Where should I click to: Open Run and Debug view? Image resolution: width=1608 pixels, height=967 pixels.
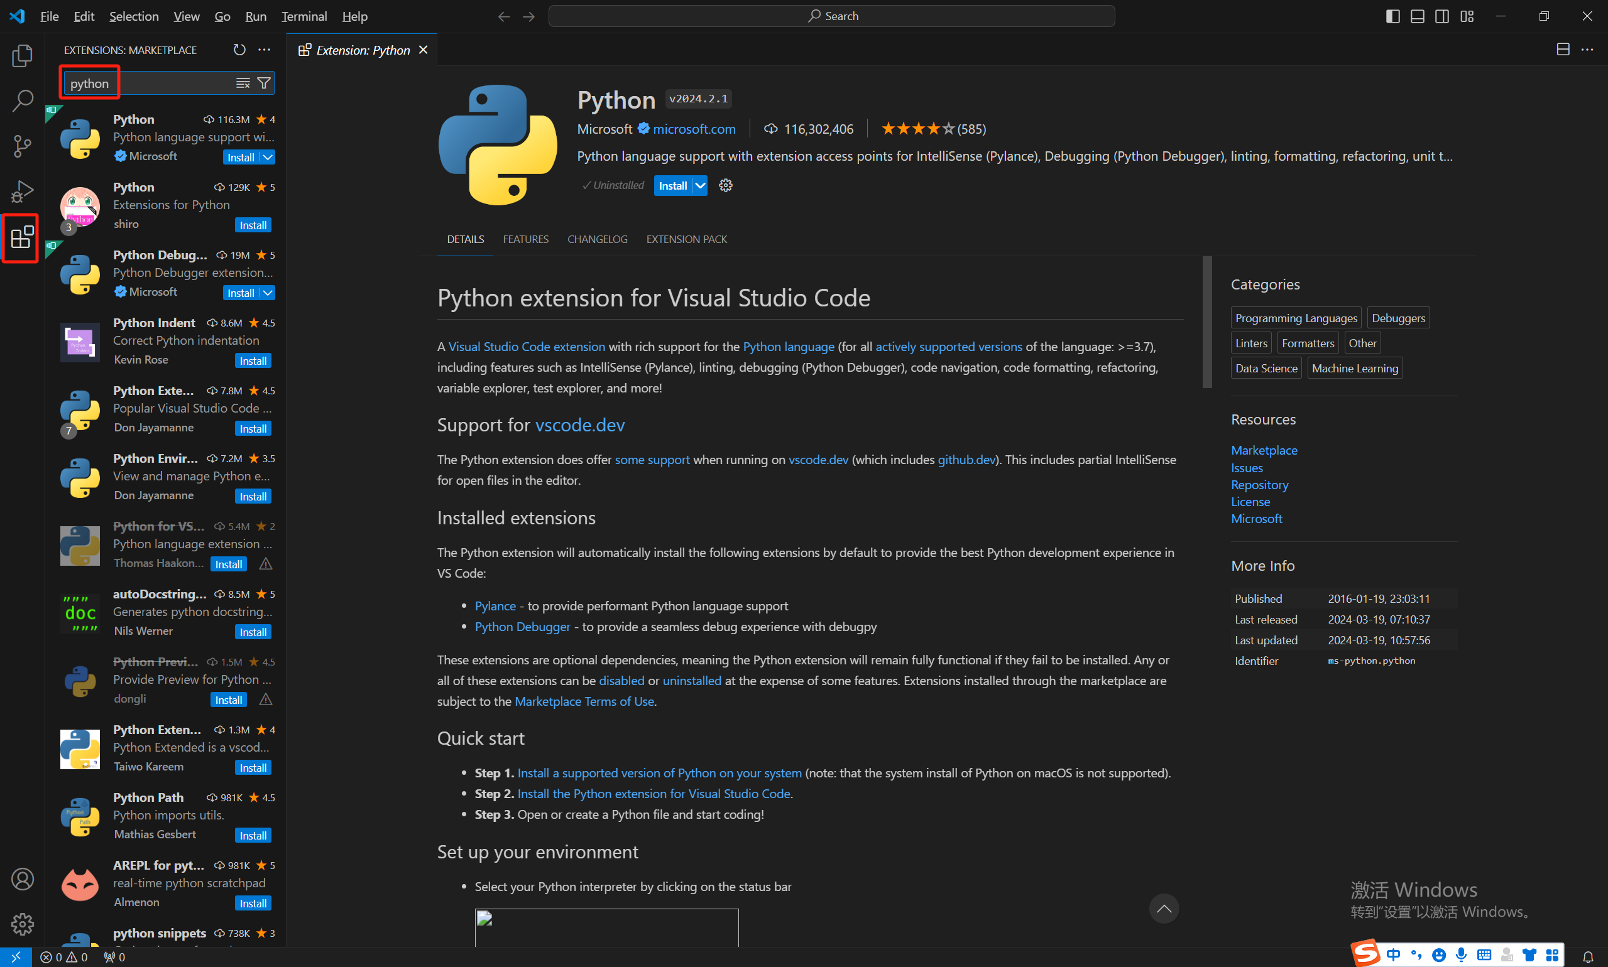(22, 192)
